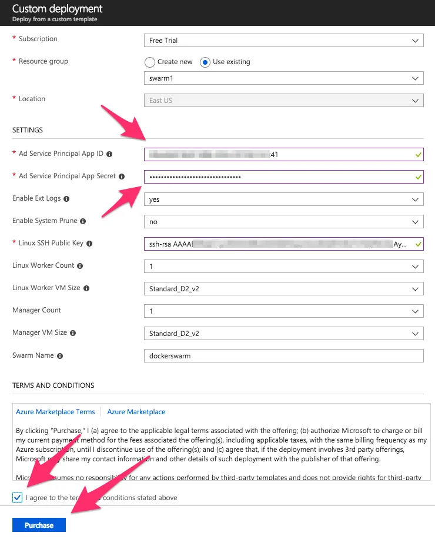Click the Purchase button

pyautogui.click(x=39, y=525)
